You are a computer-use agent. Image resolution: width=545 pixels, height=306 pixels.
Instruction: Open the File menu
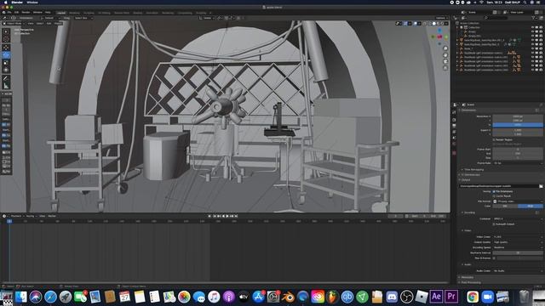tap(9, 13)
